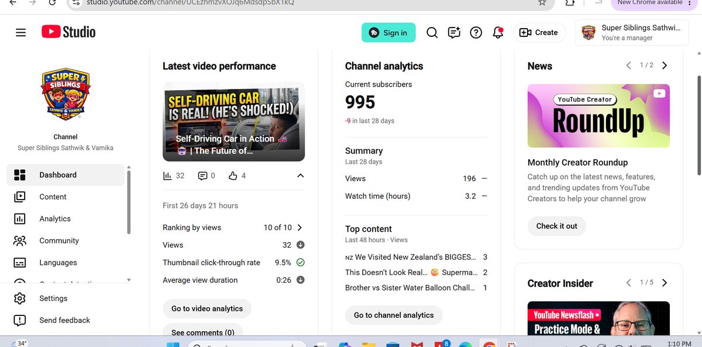Click Send feedback in the sidebar
The image size is (702, 347).
click(x=66, y=320)
